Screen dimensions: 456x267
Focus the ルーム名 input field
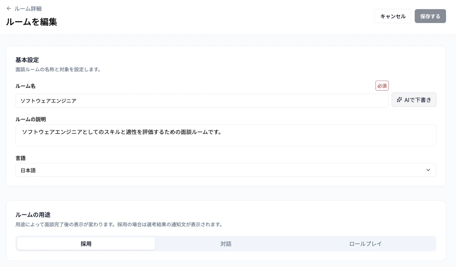[202, 101]
